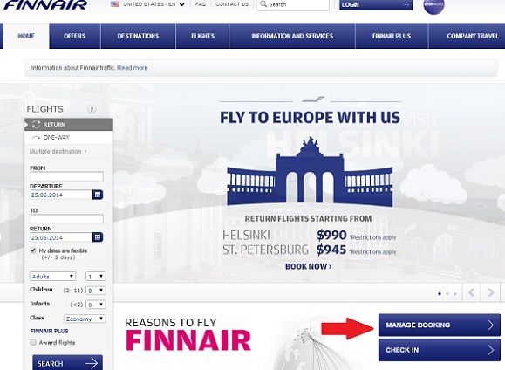
Task: Open the Finnair Plus menu tab
Action: 392,36
